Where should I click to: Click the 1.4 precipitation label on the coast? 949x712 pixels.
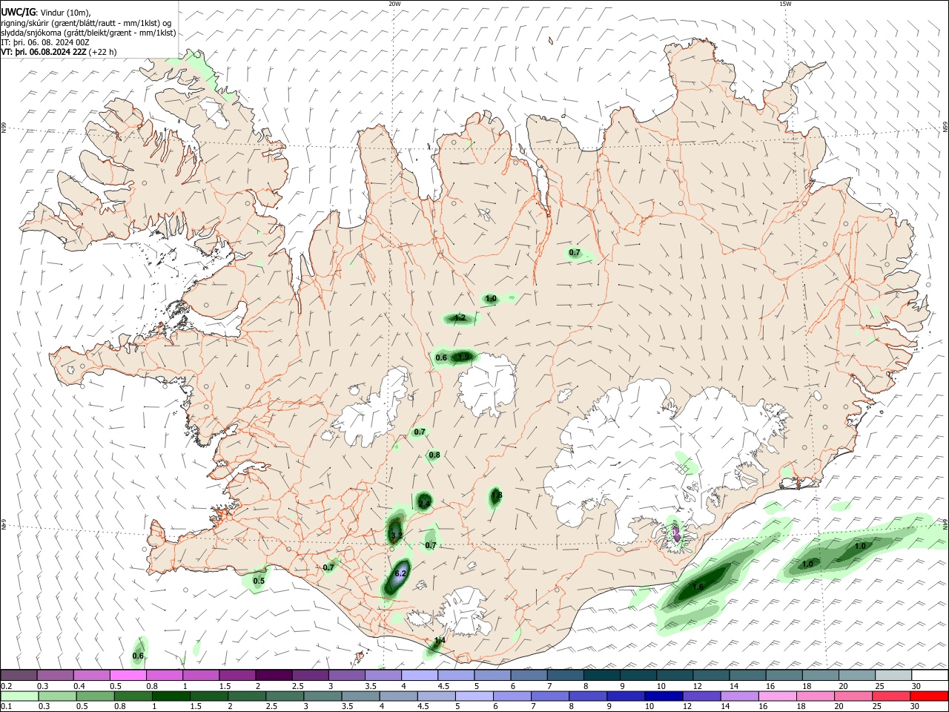pos(440,640)
